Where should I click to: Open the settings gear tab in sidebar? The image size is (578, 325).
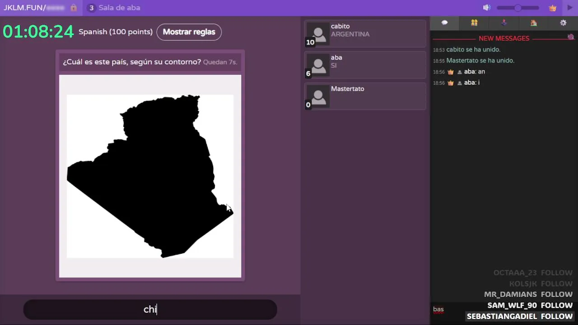[563, 23]
